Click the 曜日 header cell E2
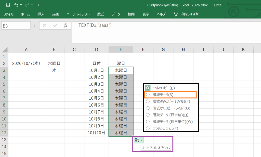The height and width of the screenshot is (157, 261). pos(121,63)
